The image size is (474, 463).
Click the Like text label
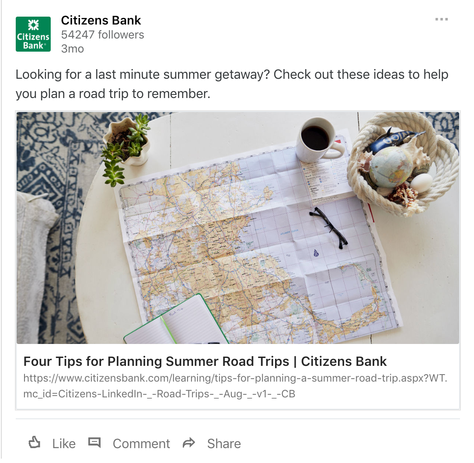click(64, 444)
